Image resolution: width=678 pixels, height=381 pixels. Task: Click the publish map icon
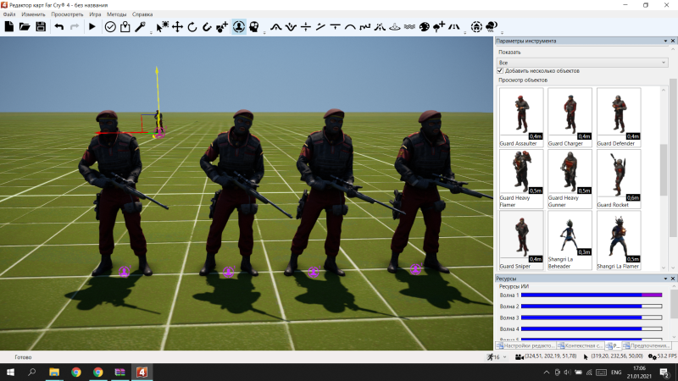(x=125, y=27)
